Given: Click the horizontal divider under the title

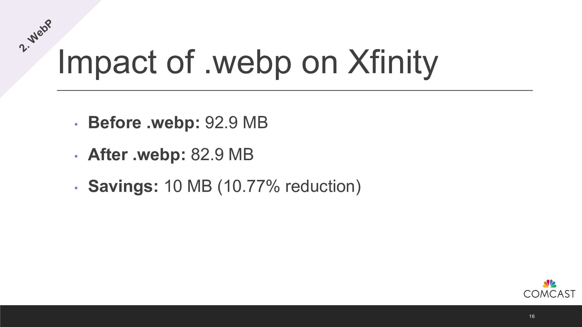Looking at the screenshot, I should click(295, 91).
